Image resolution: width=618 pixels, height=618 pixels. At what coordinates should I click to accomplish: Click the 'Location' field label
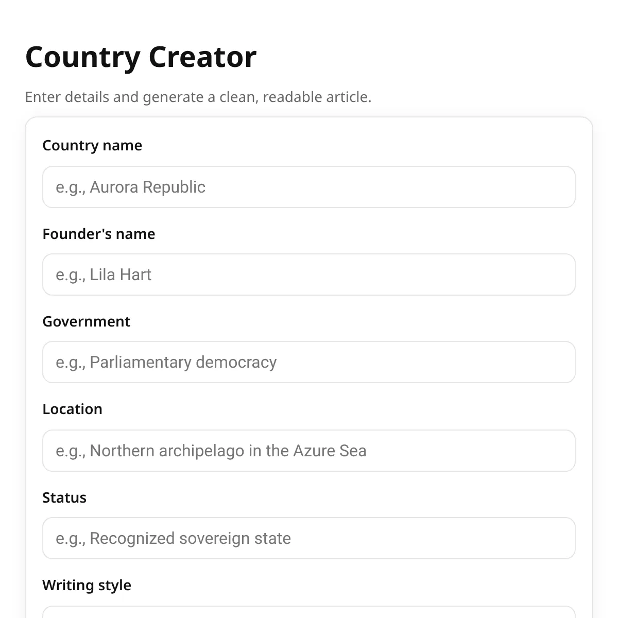coord(73,409)
